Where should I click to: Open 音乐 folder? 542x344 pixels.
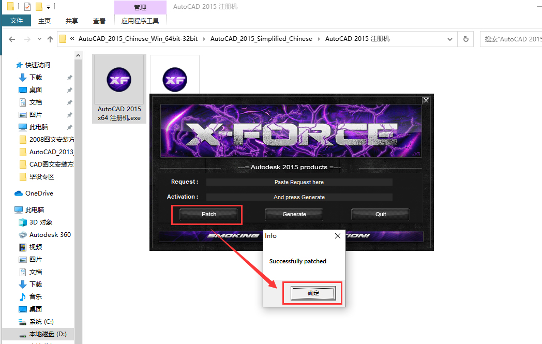click(x=36, y=296)
